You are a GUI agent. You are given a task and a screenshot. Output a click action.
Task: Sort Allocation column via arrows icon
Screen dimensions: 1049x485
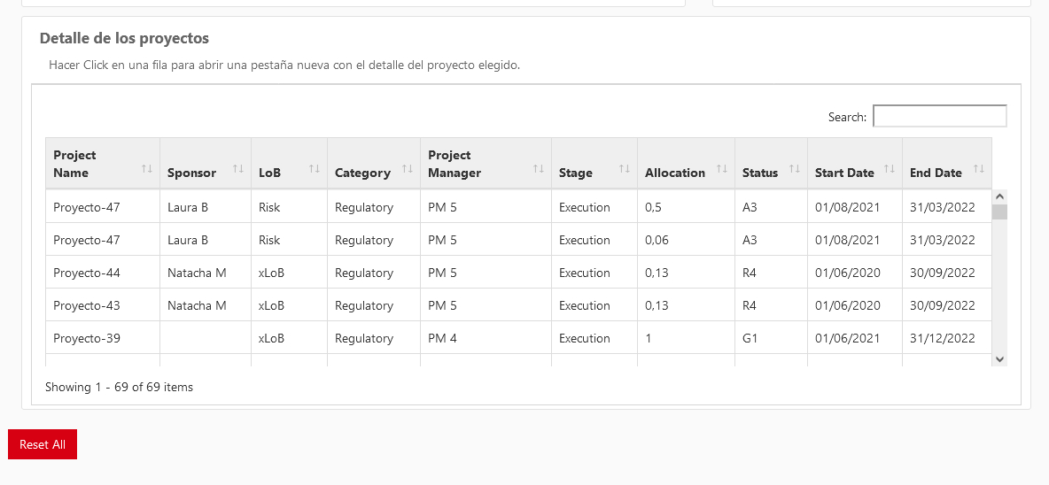[722, 168]
